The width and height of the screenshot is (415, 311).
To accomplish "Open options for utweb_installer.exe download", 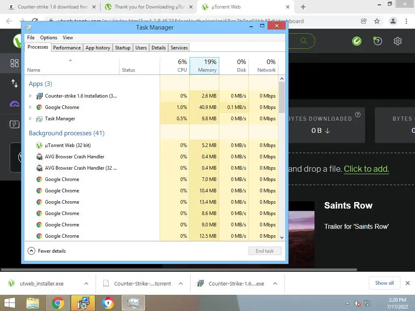I will pos(86,283).
